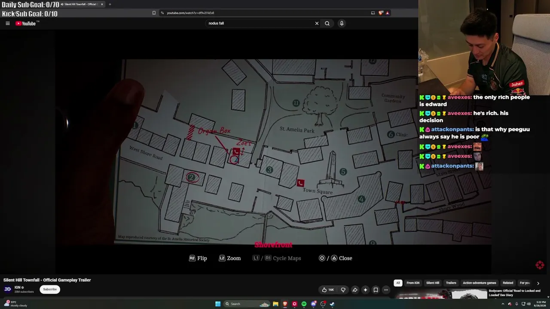Open more actions for the video

pyautogui.click(x=386, y=290)
